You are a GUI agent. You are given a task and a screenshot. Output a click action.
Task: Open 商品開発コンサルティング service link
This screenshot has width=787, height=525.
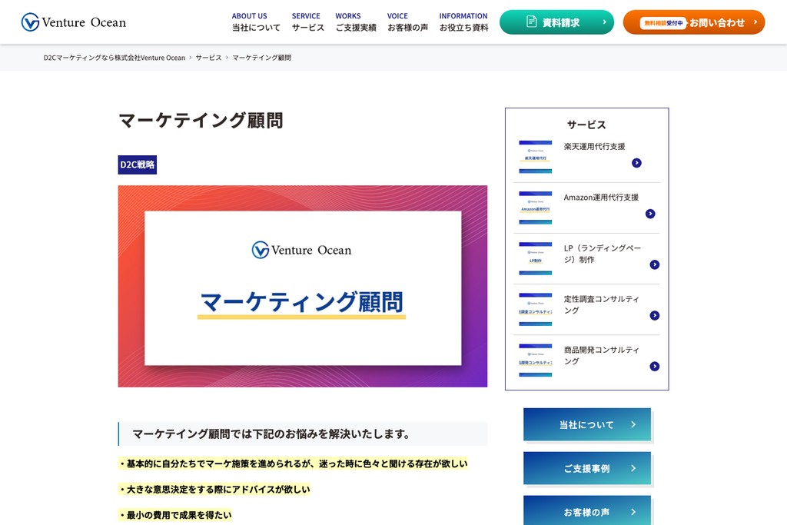[x=601, y=355]
